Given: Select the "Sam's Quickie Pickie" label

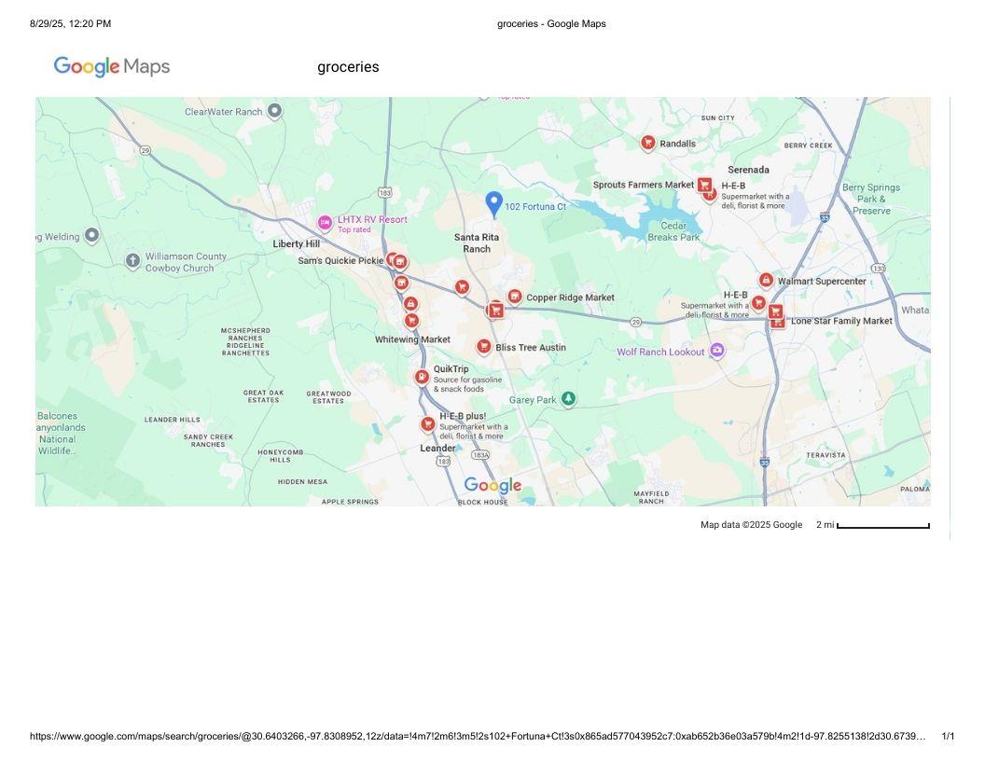Looking at the screenshot, I should (x=340, y=260).
